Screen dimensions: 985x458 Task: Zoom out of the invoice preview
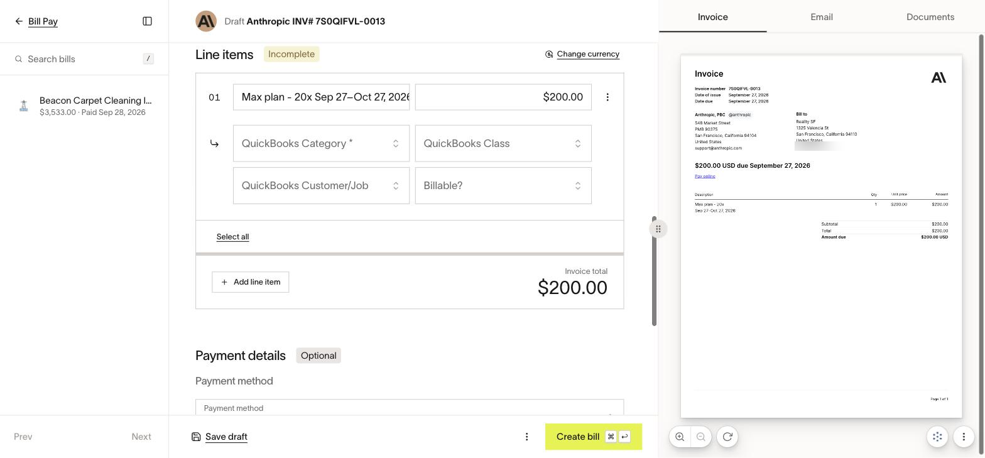pos(701,437)
